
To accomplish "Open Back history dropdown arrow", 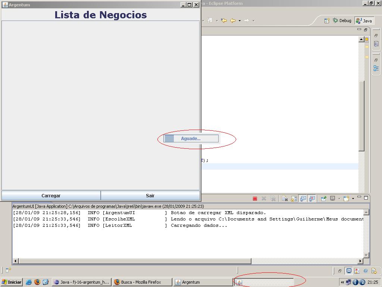I will 239,21.
